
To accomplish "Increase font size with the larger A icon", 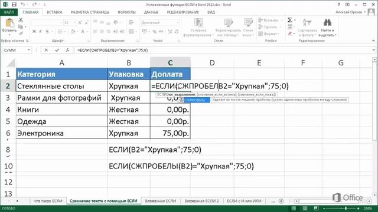I will [80, 22].
